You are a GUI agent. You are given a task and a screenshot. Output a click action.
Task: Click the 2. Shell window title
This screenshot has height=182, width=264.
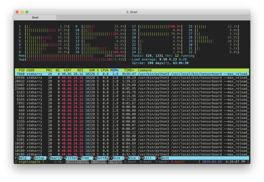tap(132, 12)
